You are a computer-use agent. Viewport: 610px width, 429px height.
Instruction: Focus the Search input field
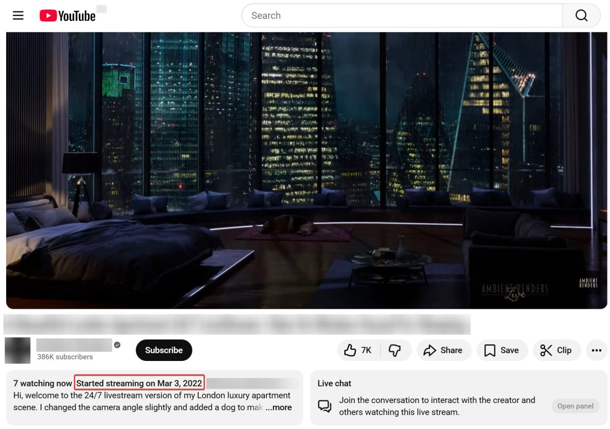[x=402, y=16]
